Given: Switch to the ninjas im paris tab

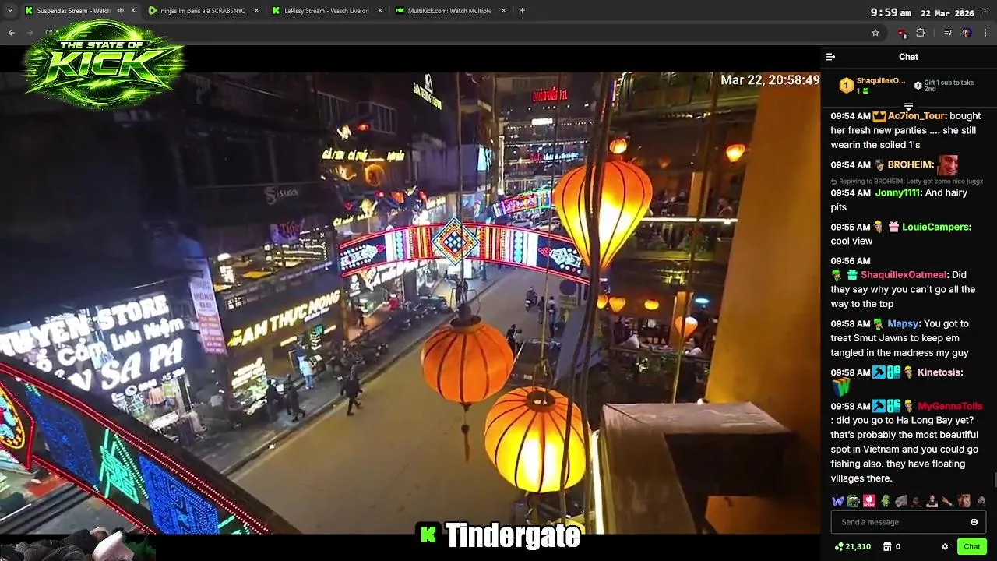Looking at the screenshot, I should click(203, 11).
